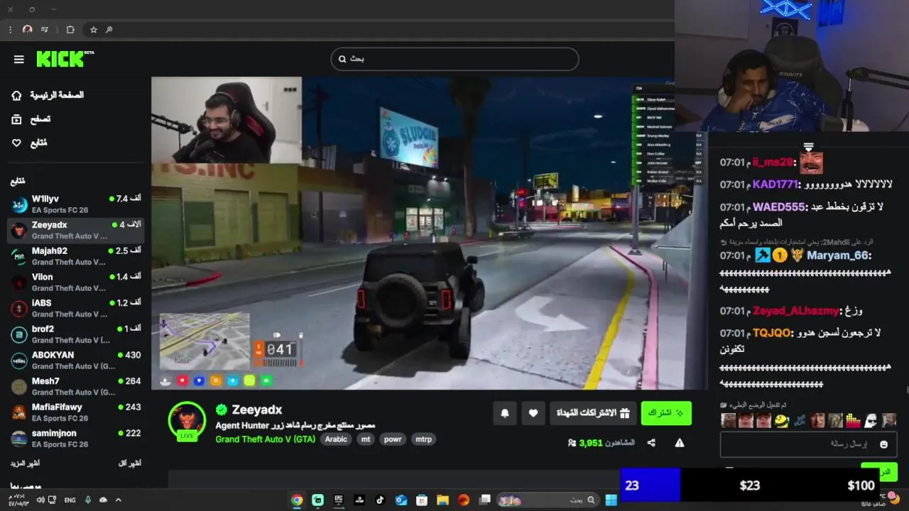The width and height of the screenshot is (909, 511).
Task: Select Zeeyadx channel in sidebar
Action: [x=75, y=230]
